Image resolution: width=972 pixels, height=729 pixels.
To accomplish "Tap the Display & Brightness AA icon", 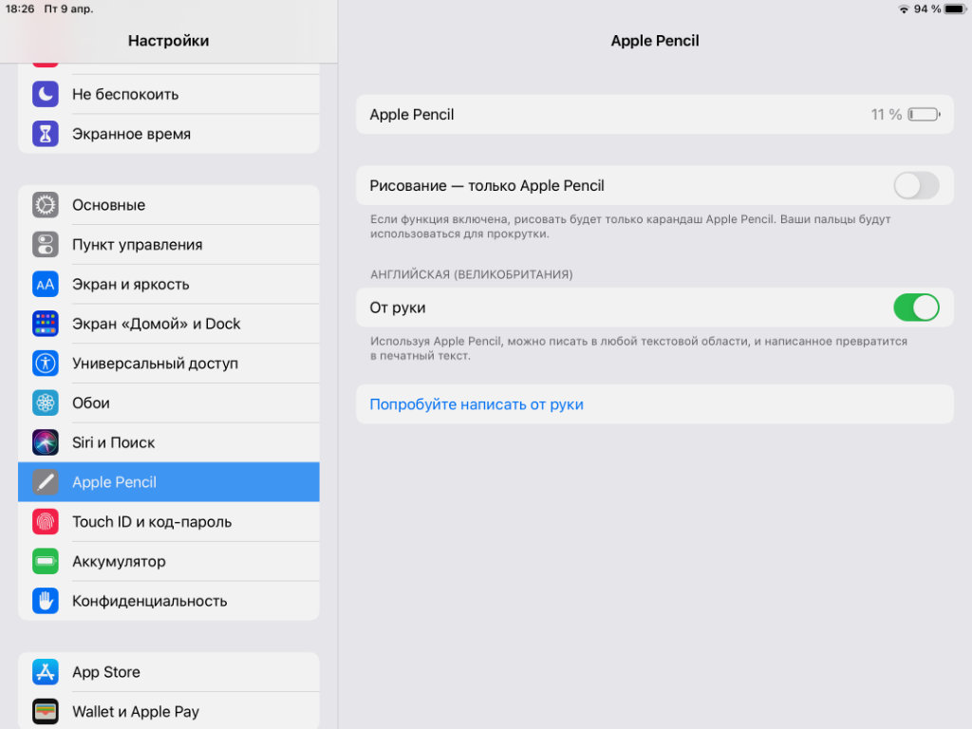I will tap(46, 284).
